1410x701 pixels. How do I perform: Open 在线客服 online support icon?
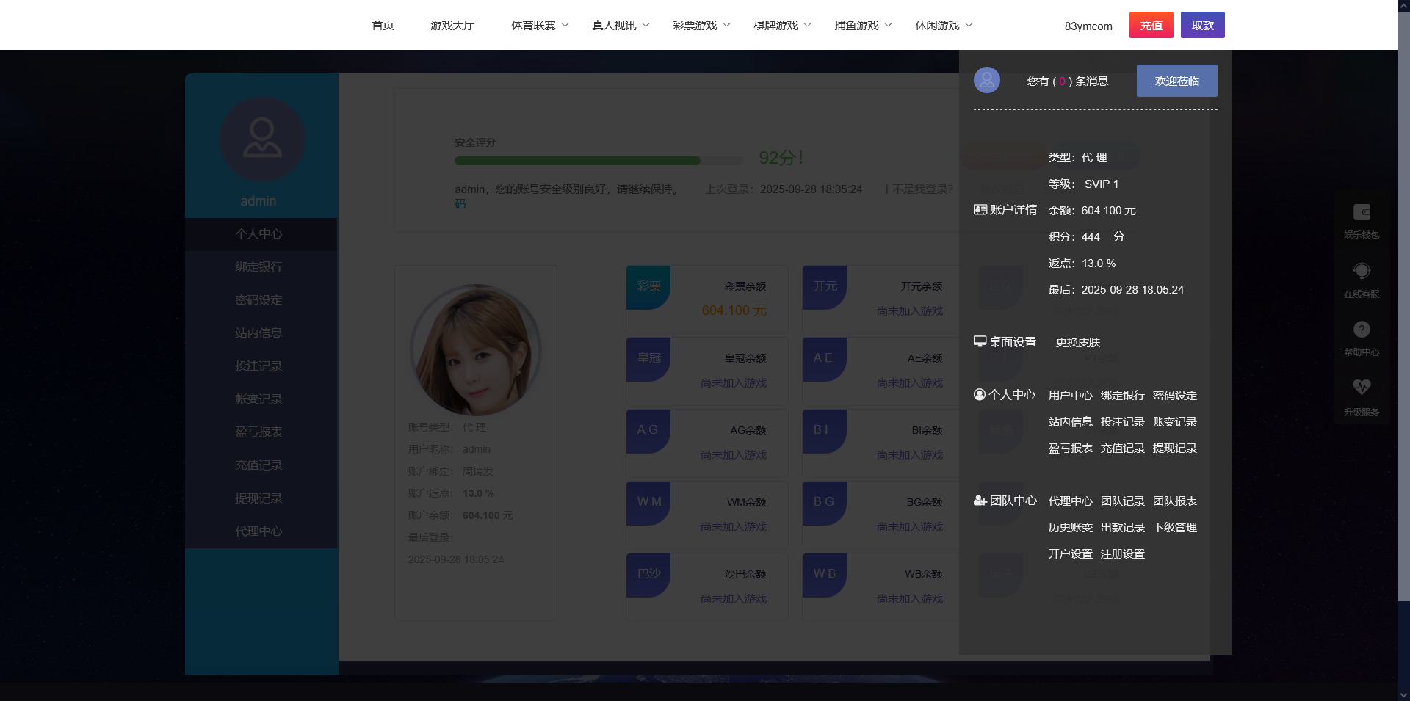pyautogui.click(x=1362, y=271)
